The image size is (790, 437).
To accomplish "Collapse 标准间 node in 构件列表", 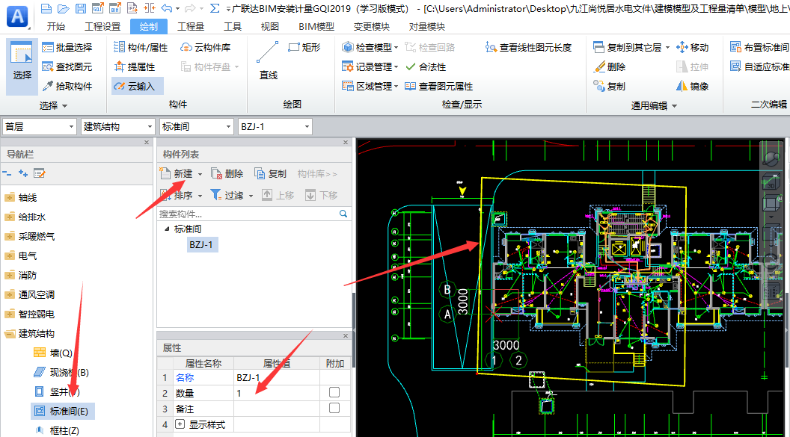I will click(168, 229).
